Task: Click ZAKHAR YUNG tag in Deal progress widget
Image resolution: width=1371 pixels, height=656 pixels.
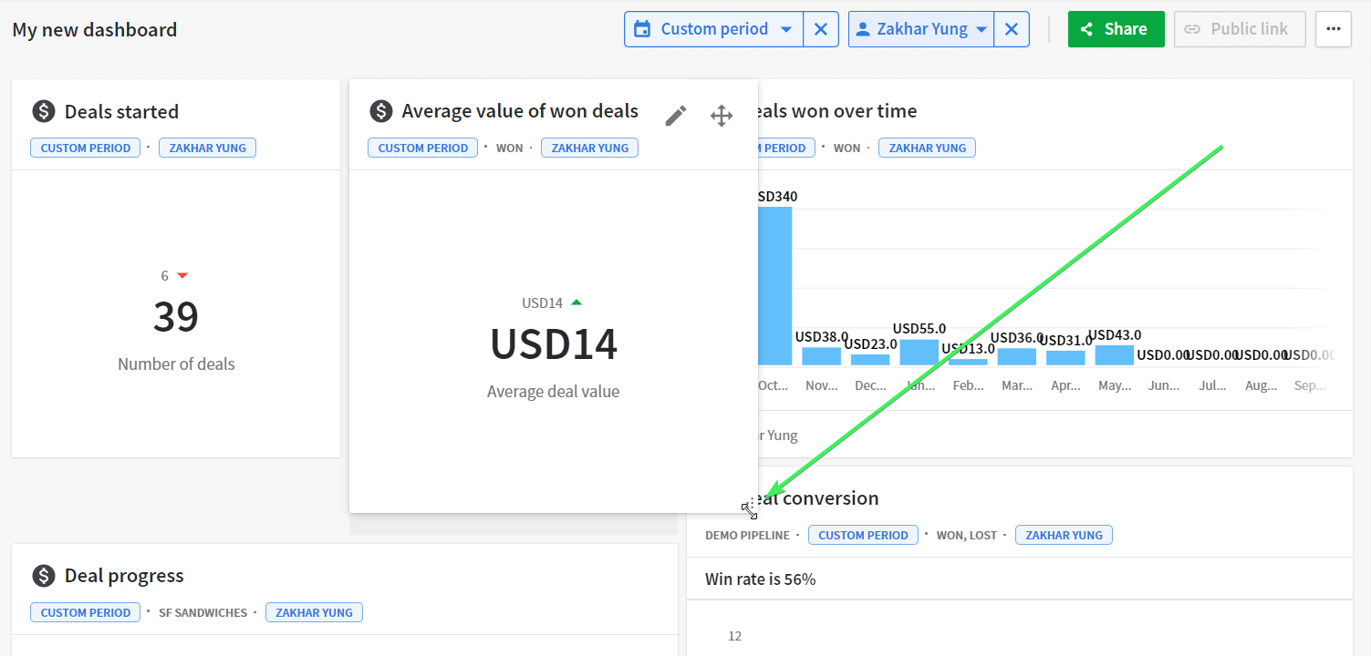Action: [x=314, y=612]
